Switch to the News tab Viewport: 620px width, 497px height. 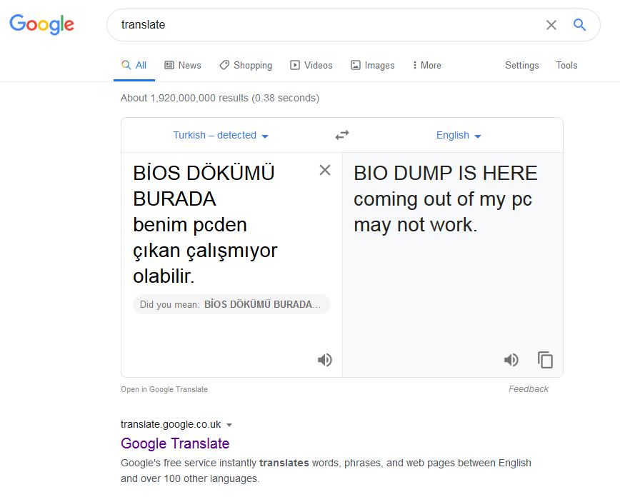[183, 65]
